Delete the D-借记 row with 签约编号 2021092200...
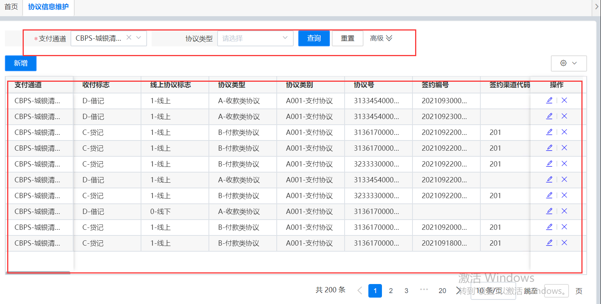 (564, 179)
